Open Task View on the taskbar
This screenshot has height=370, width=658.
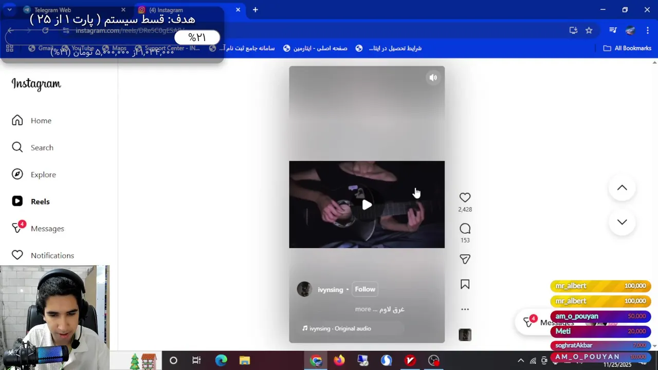[x=196, y=360]
